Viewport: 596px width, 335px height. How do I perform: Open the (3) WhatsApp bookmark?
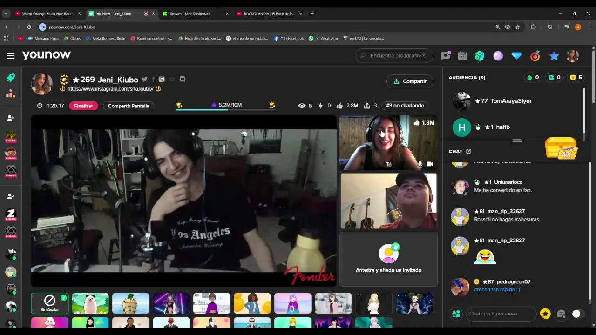(x=323, y=39)
